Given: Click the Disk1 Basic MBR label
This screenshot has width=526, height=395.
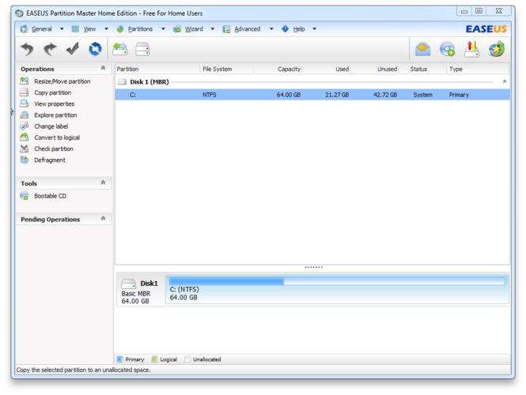Looking at the screenshot, I should click(136, 294).
